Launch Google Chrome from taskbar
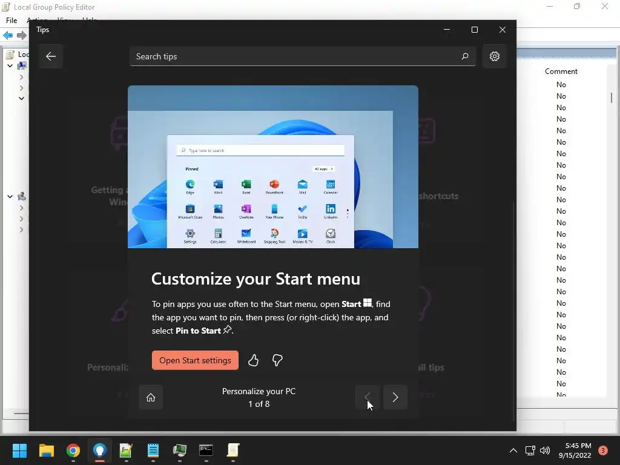620x465 pixels. [73, 450]
